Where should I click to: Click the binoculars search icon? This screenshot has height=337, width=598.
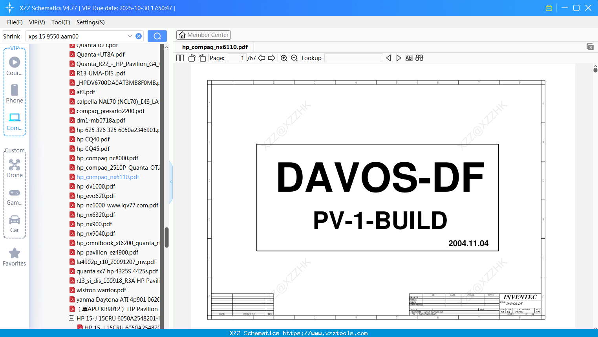[x=419, y=58]
